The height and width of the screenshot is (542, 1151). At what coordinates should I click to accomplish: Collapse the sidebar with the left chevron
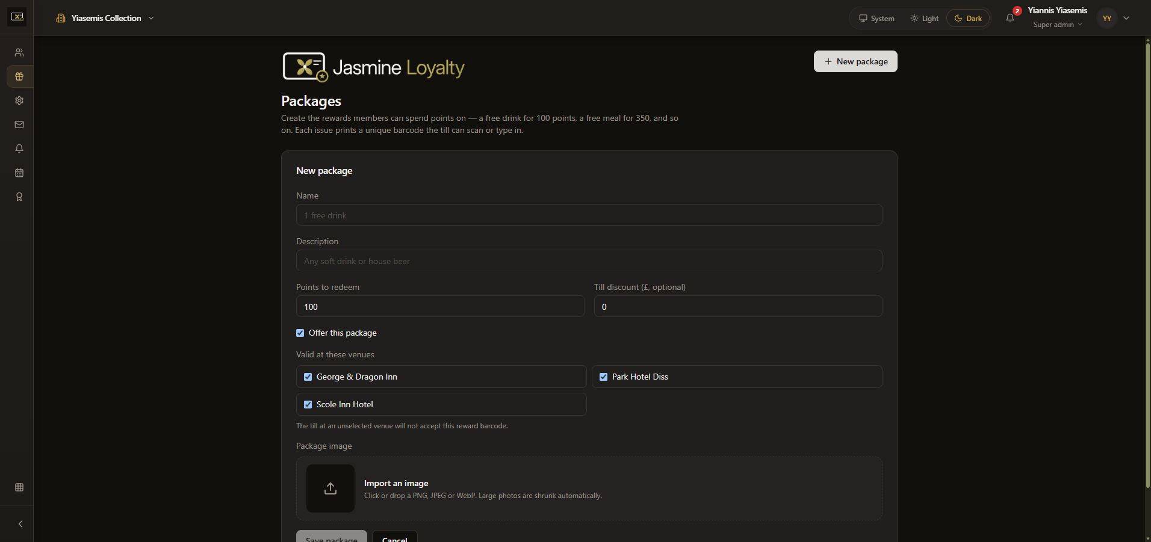(x=20, y=524)
